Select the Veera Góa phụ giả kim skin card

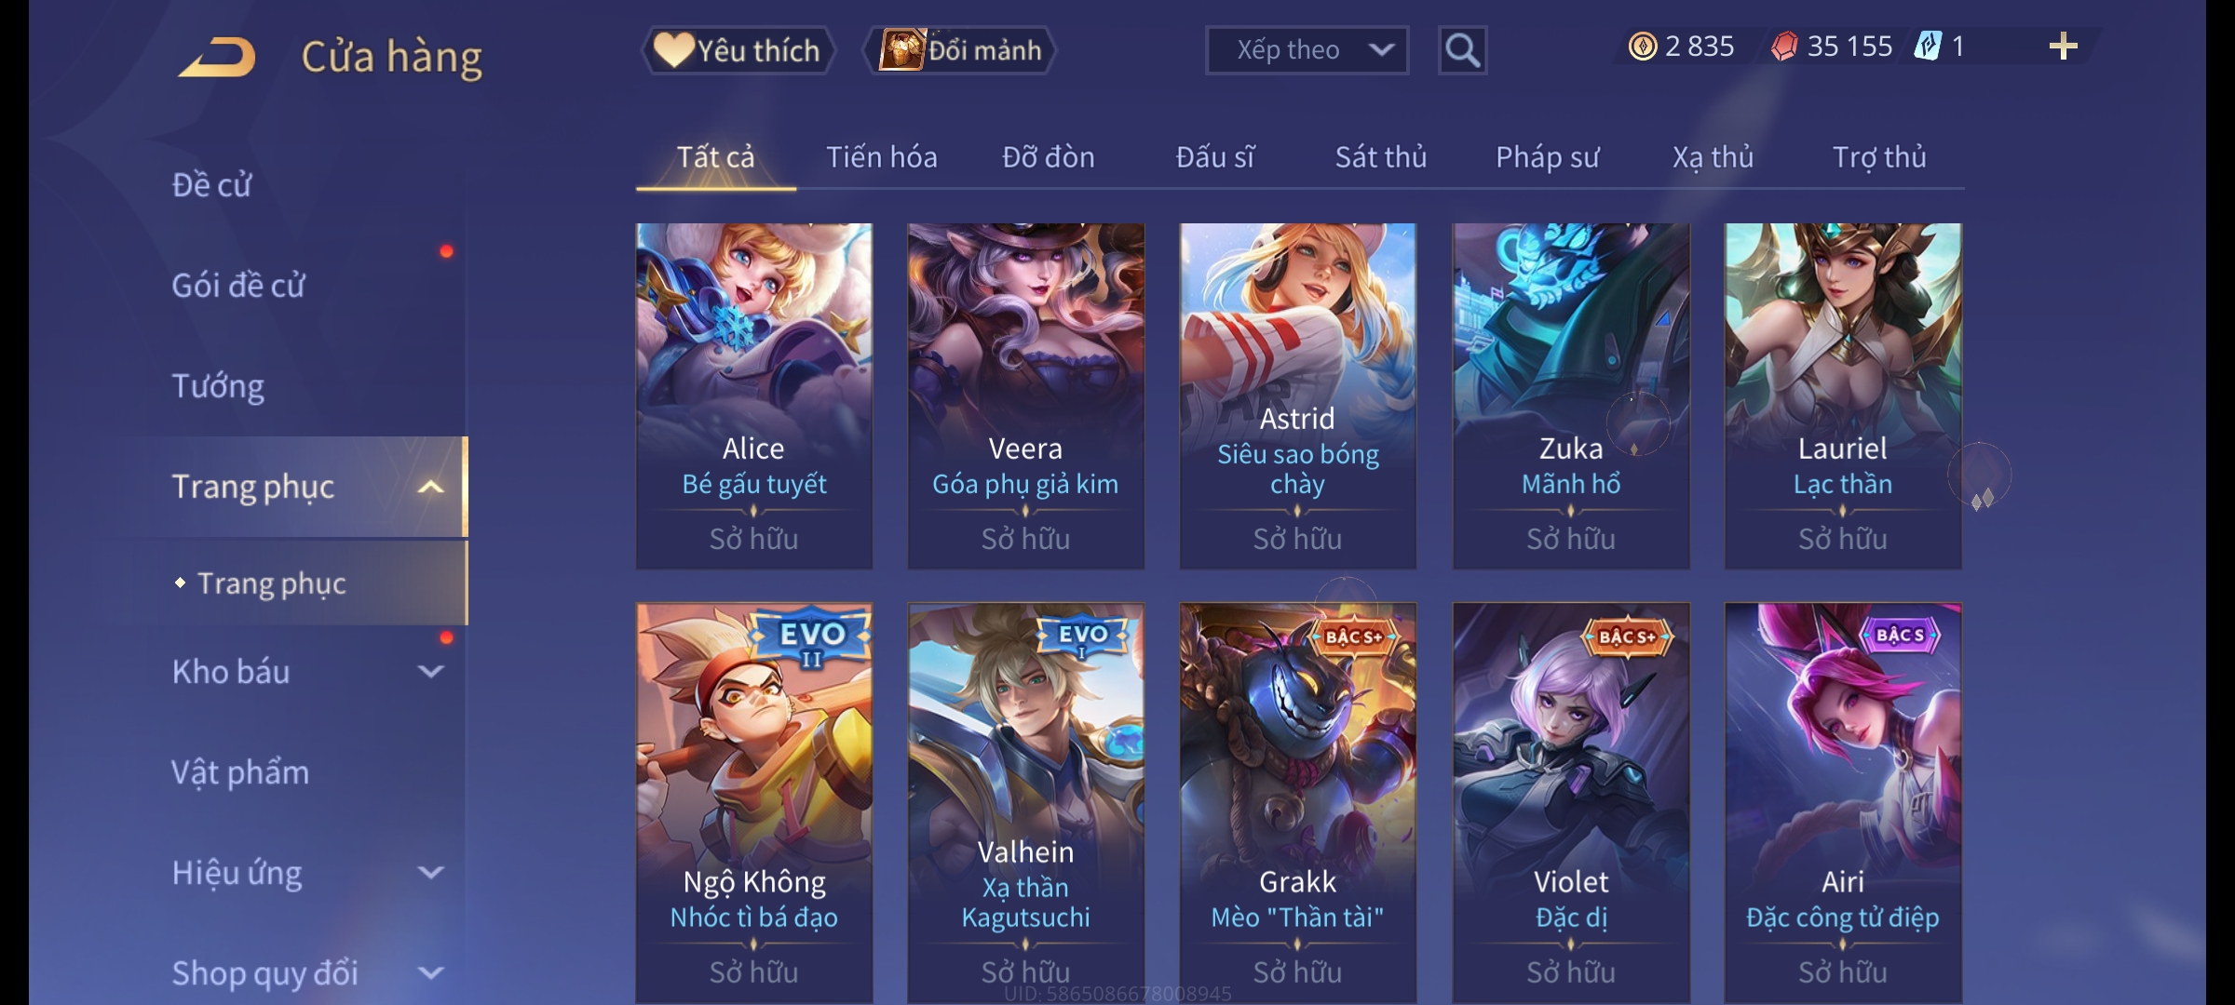click(x=1025, y=395)
